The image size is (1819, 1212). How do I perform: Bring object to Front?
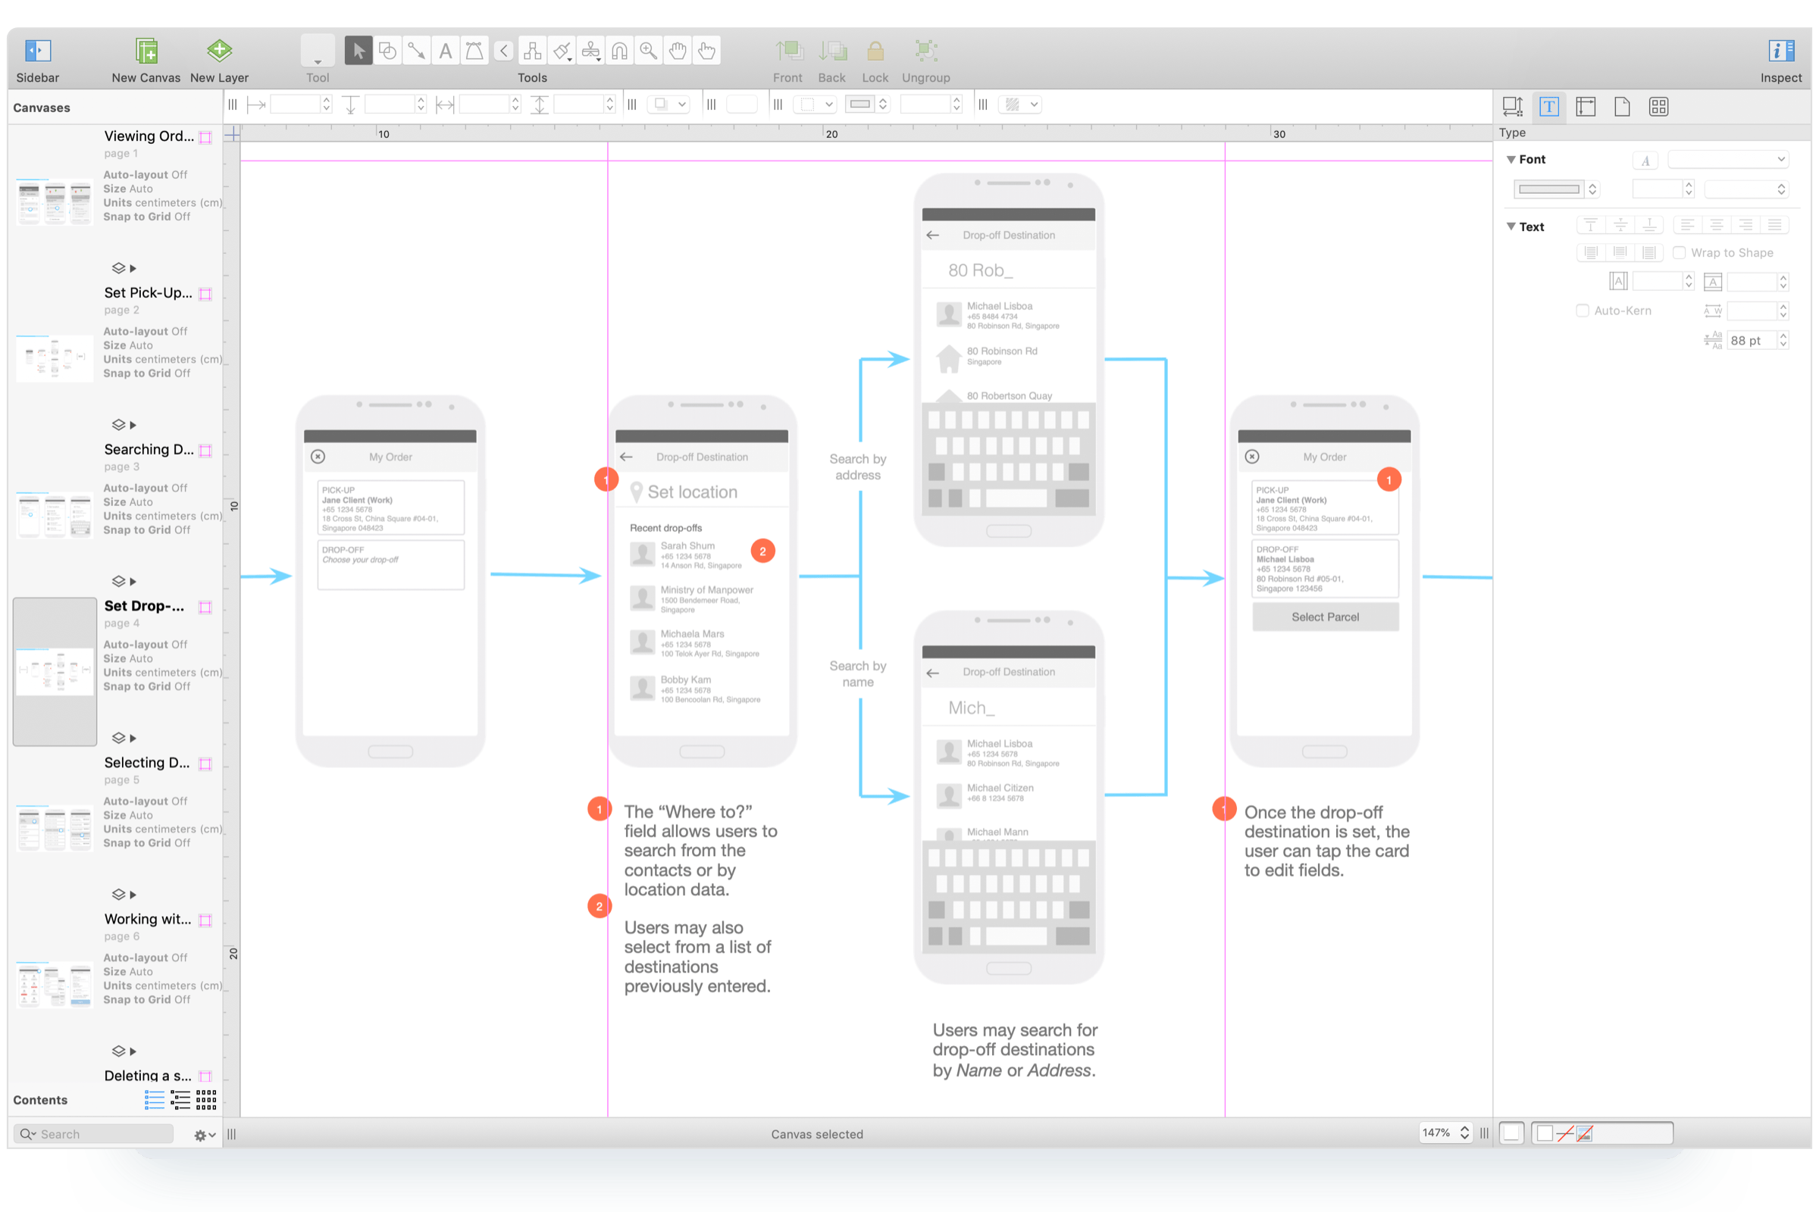pos(788,51)
